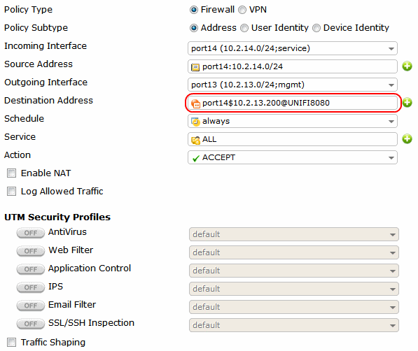
Task: Click the Destination Address label
Action: (x=48, y=101)
